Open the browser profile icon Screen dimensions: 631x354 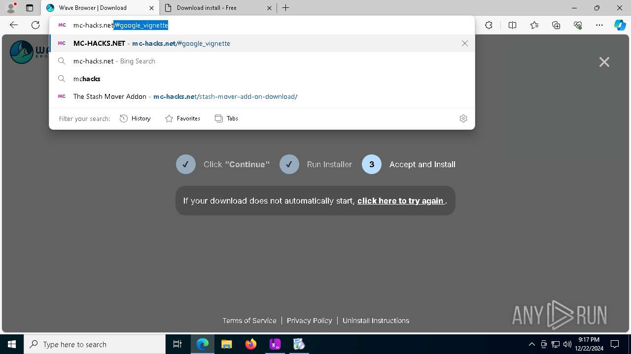tap(10, 8)
